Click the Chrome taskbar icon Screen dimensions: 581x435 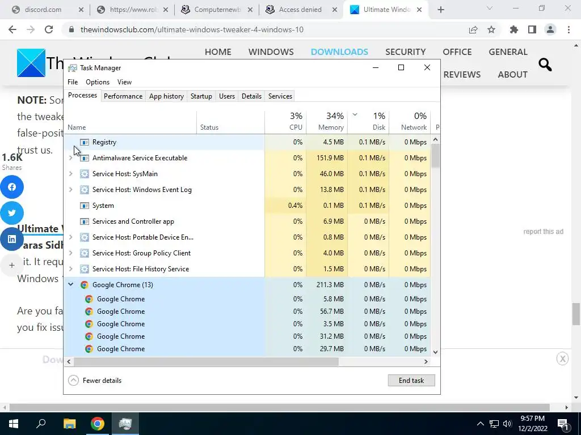[98, 424]
